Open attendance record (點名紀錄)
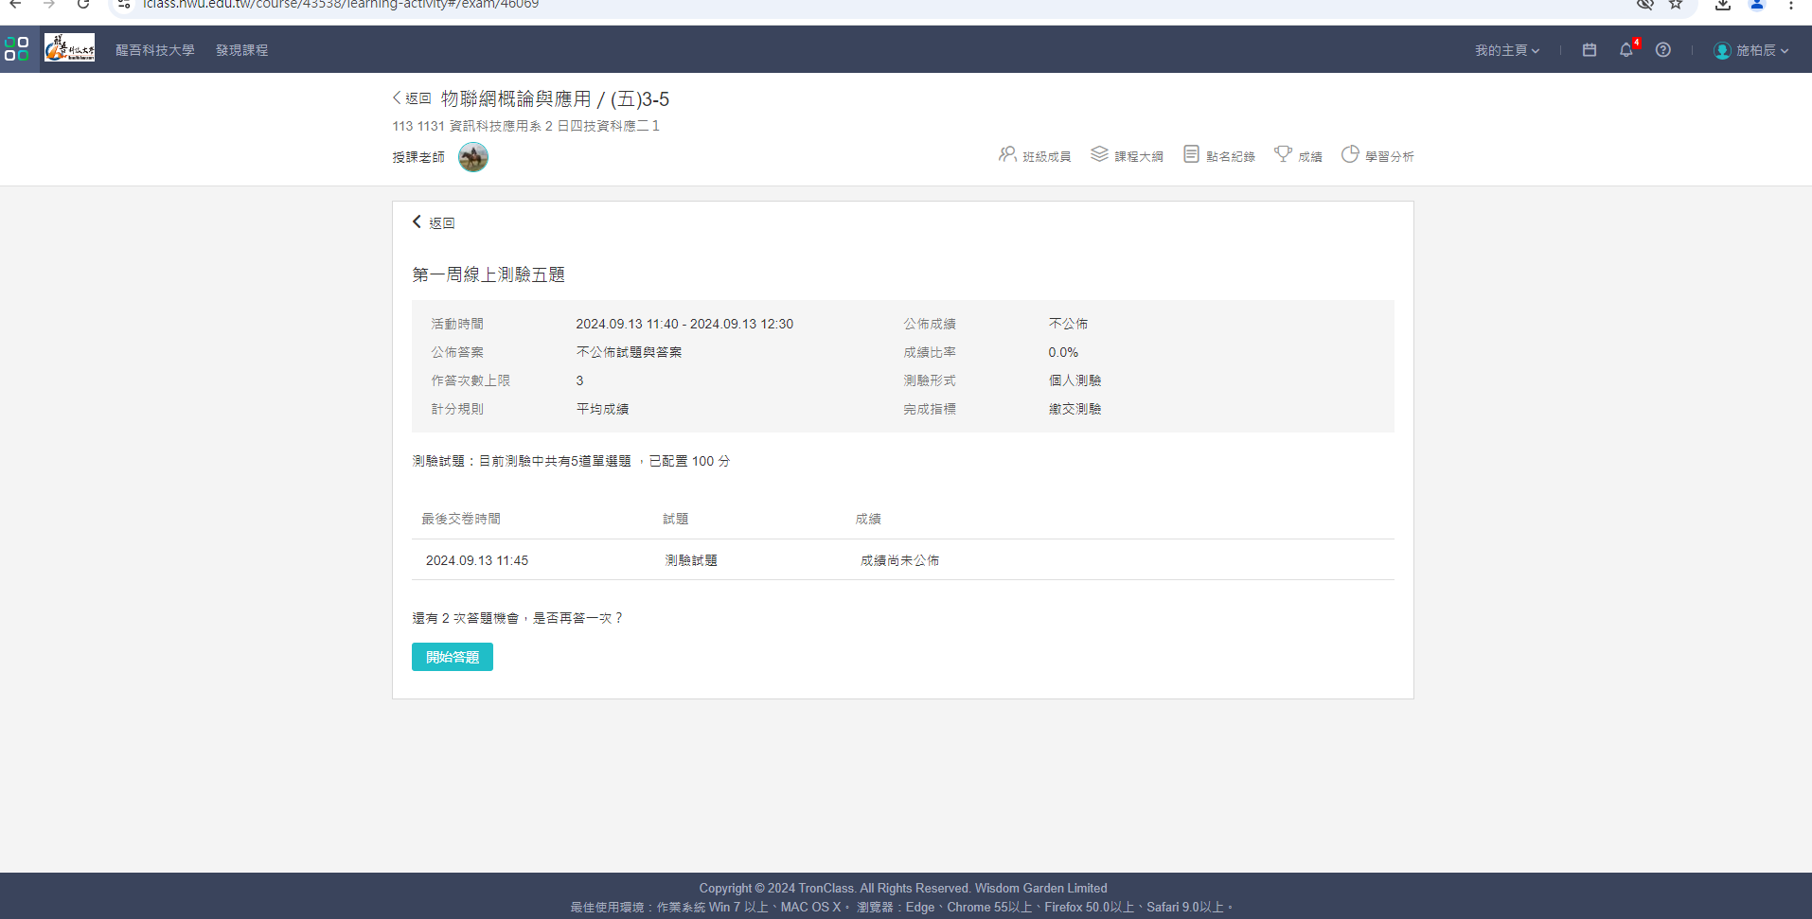 [x=1219, y=155]
